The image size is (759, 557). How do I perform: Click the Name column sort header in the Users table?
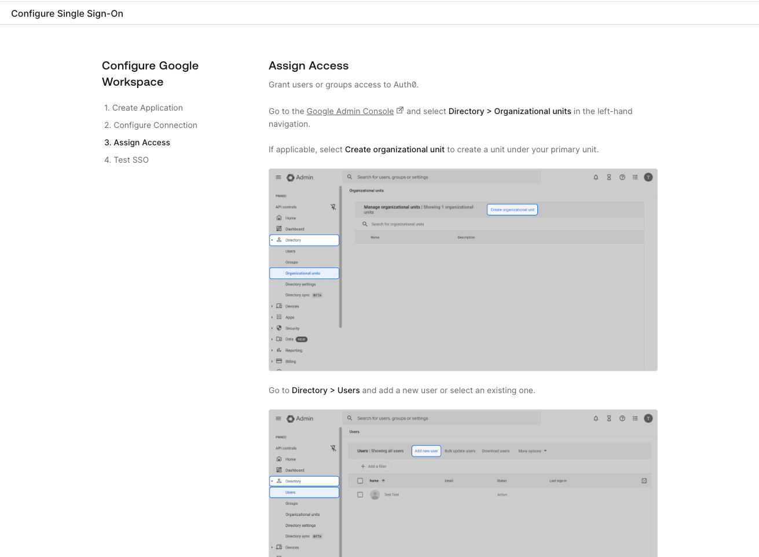click(377, 481)
